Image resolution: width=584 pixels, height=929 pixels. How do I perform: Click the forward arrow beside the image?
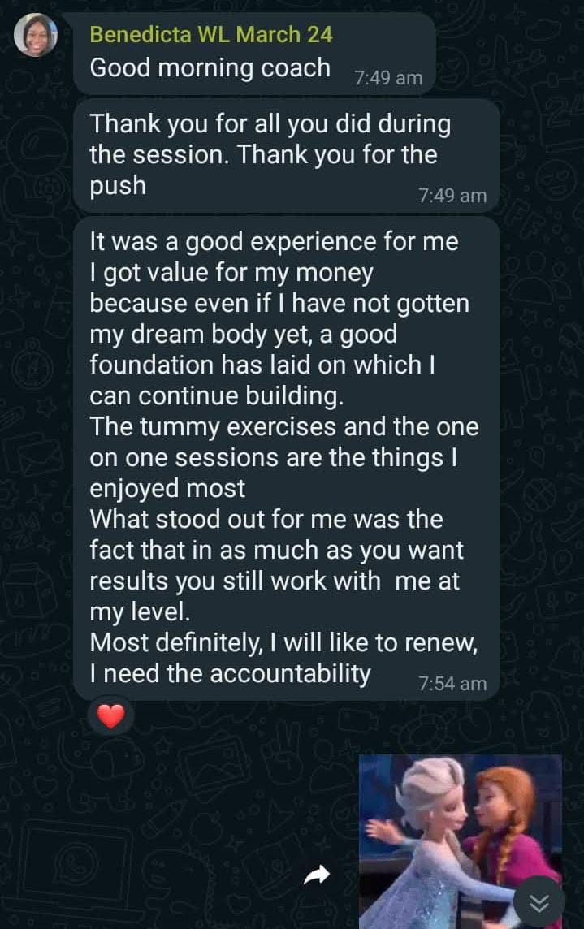click(x=318, y=875)
